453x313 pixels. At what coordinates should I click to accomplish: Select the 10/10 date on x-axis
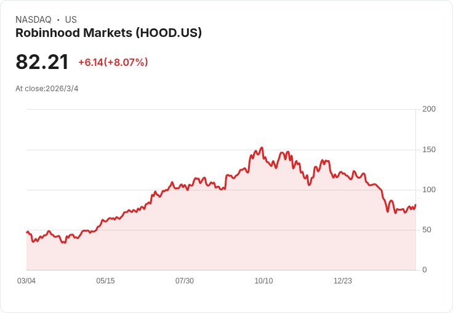263,281
